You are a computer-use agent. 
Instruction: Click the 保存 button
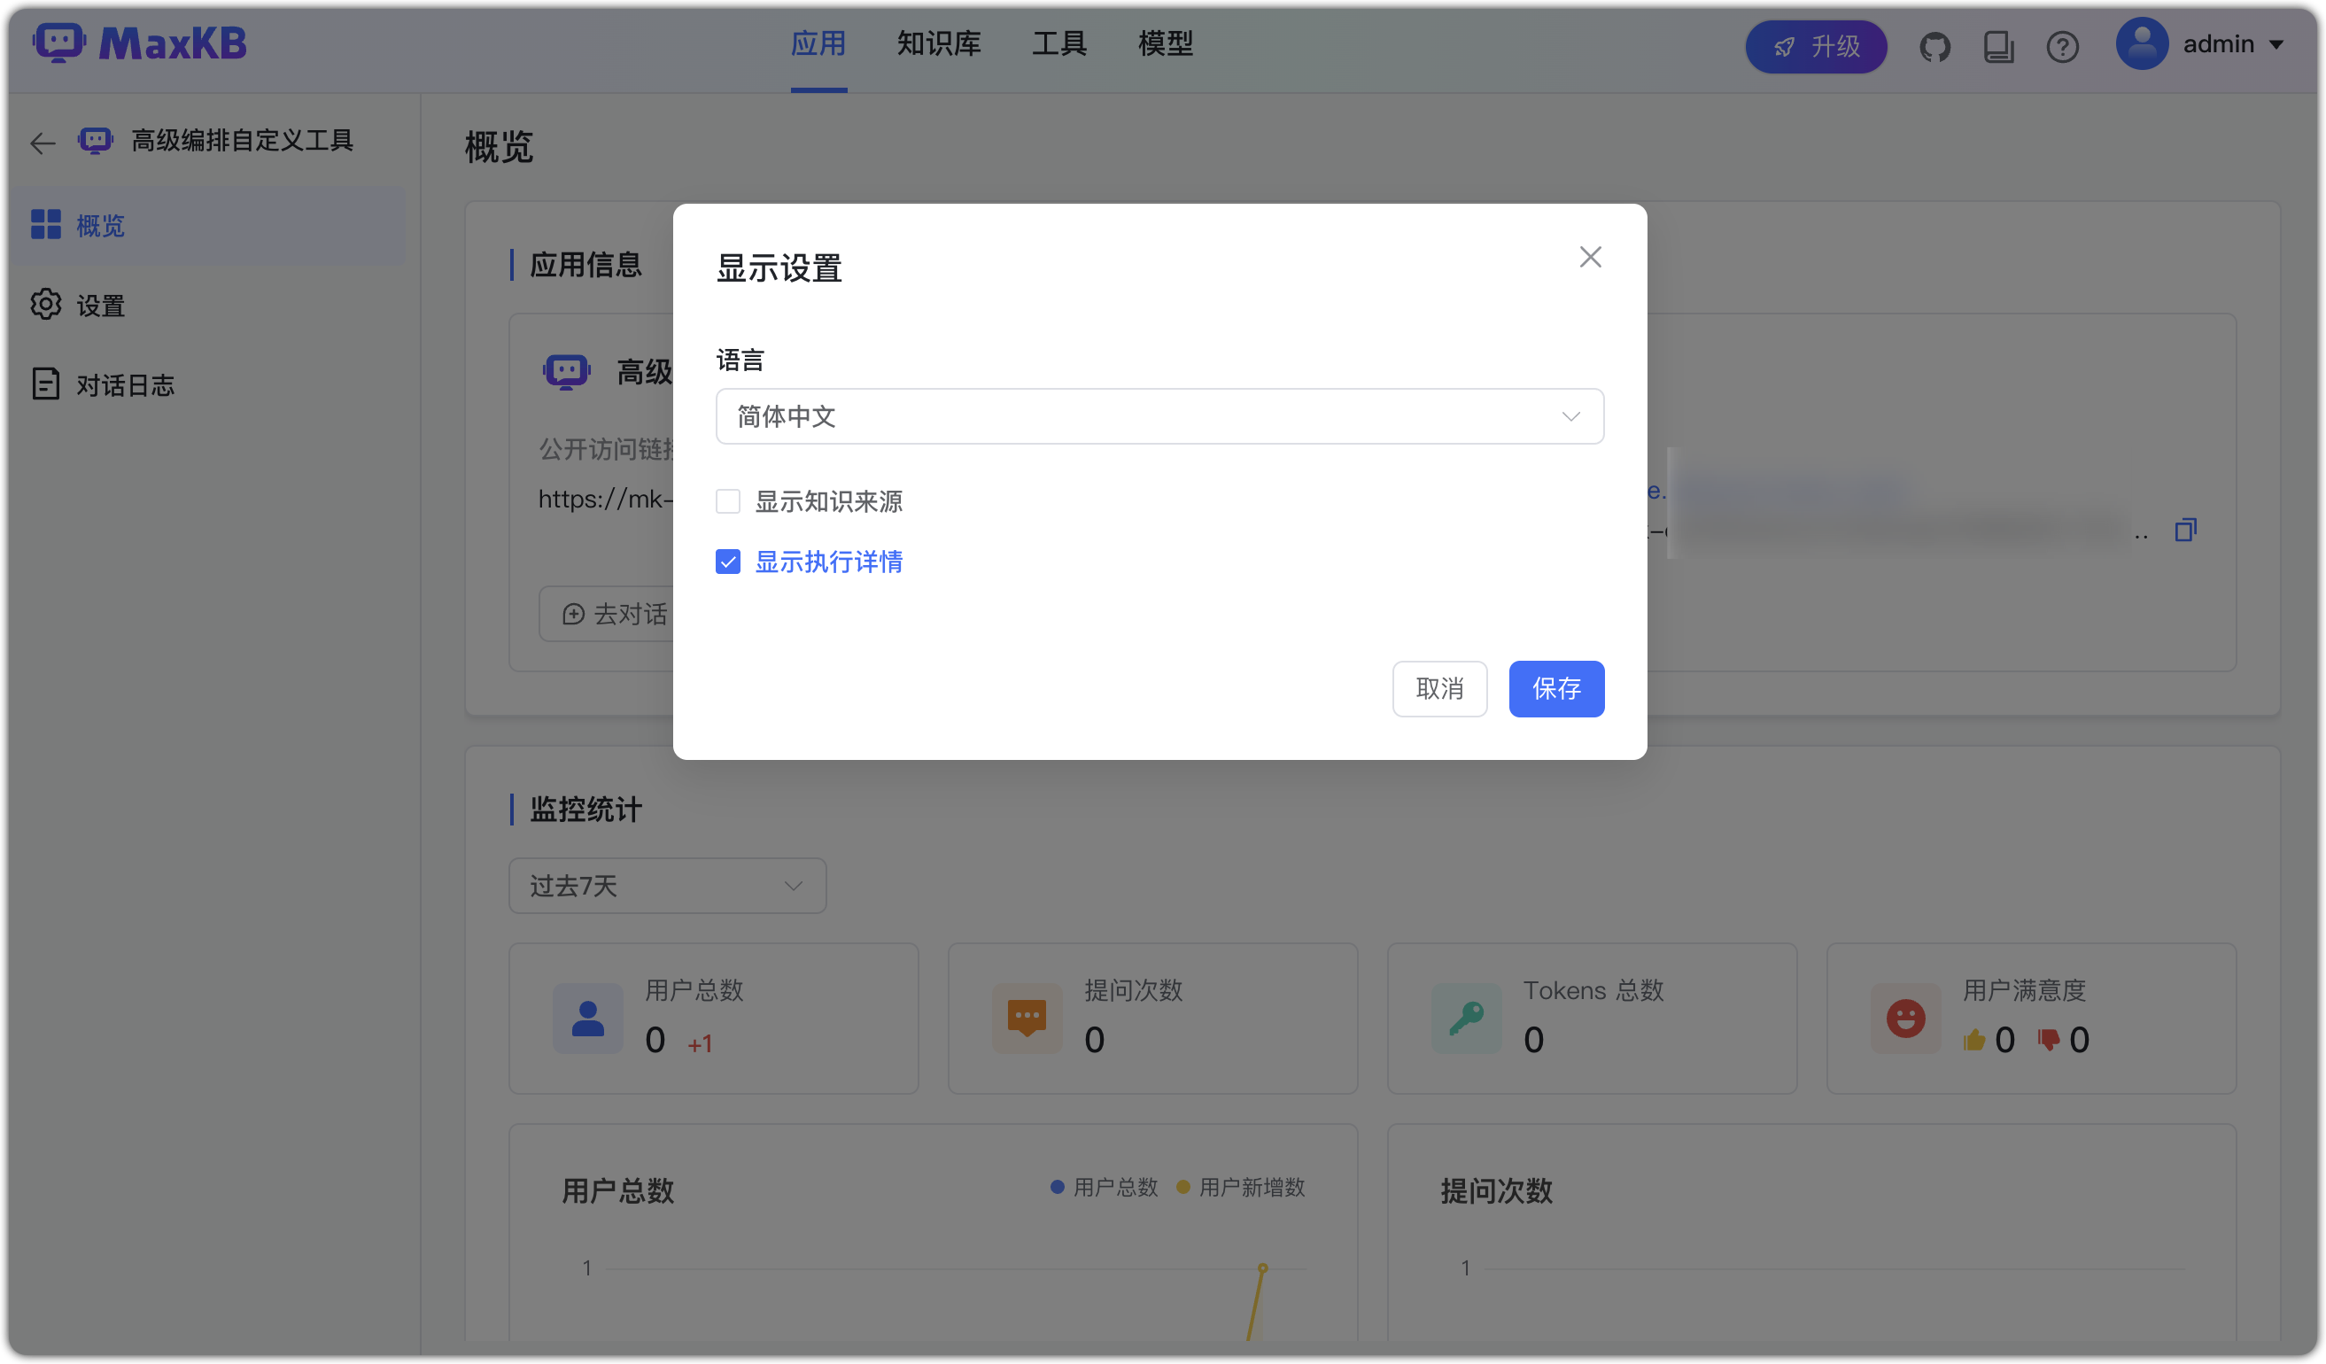pyautogui.click(x=1556, y=688)
